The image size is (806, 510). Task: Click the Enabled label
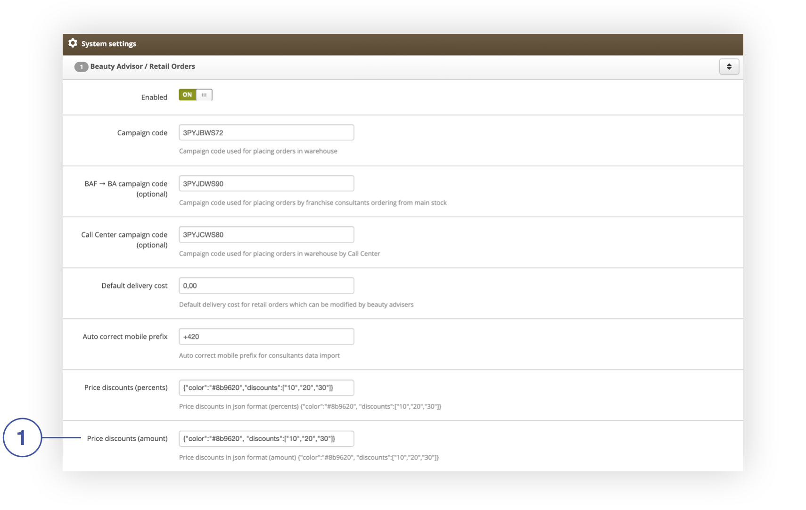pos(154,97)
